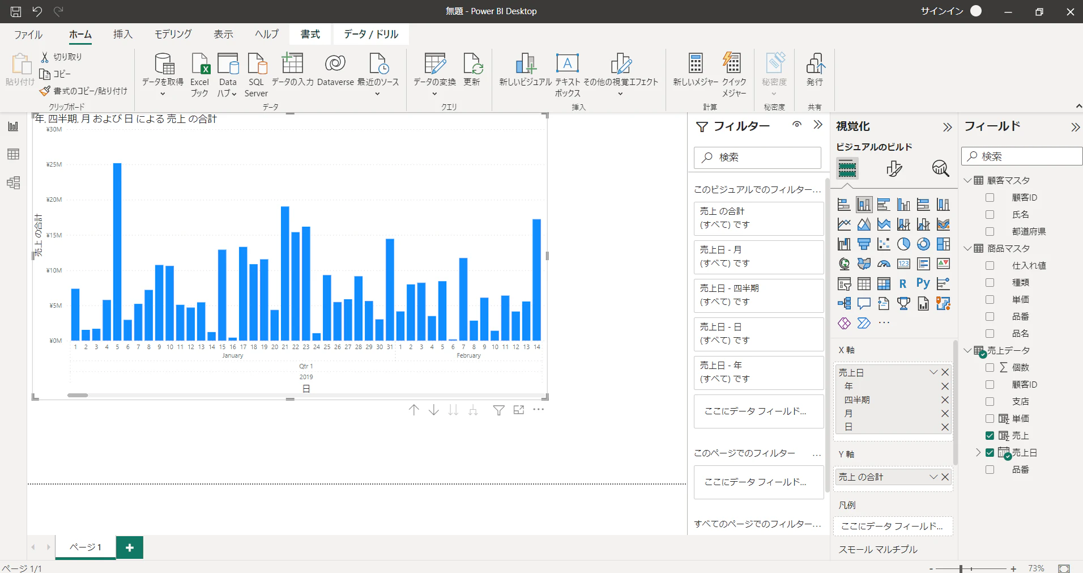Switch to the モデリング ribbon tab
Viewport: 1083px width, 573px height.
click(x=173, y=35)
